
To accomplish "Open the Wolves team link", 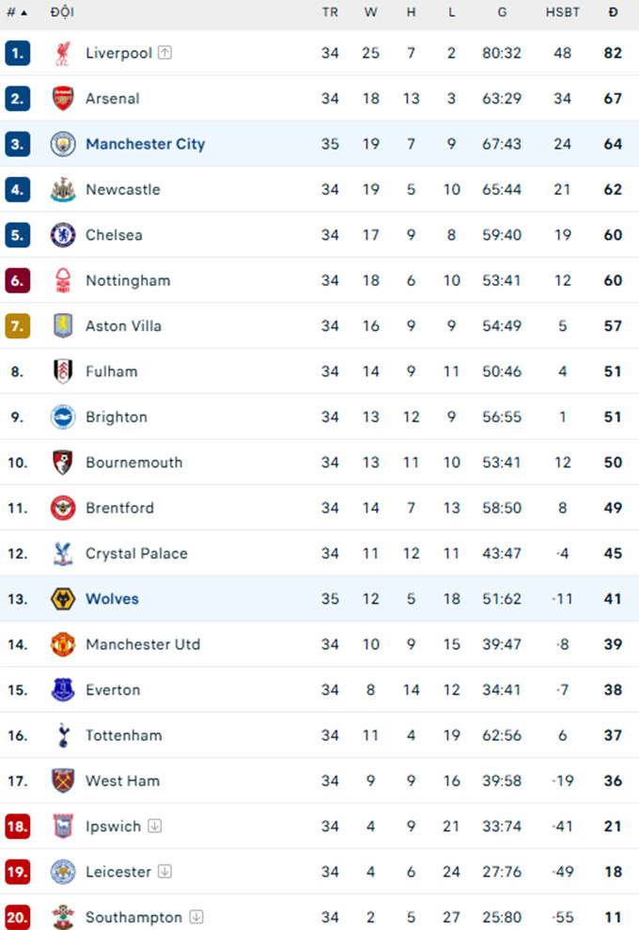I will [x=112, y=599].
